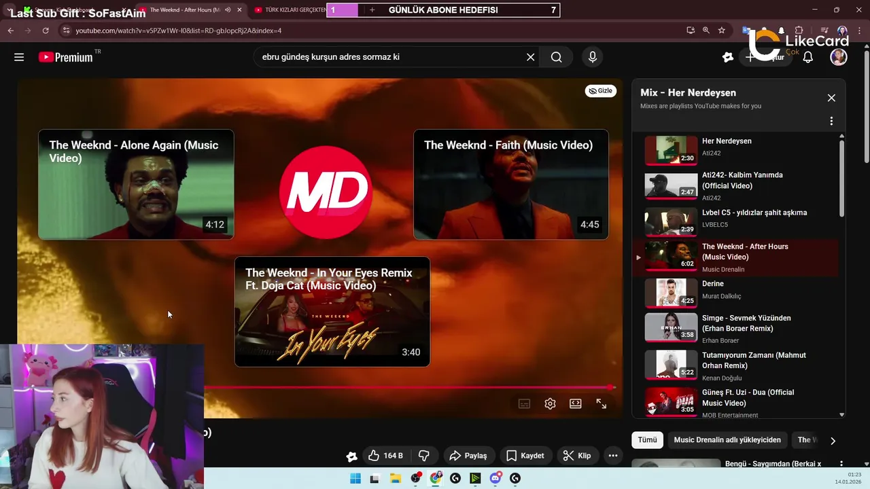The width and height of the screenshot is (870, 489).
Task: Switch to theater mode
Action: [x=576, y=403]
